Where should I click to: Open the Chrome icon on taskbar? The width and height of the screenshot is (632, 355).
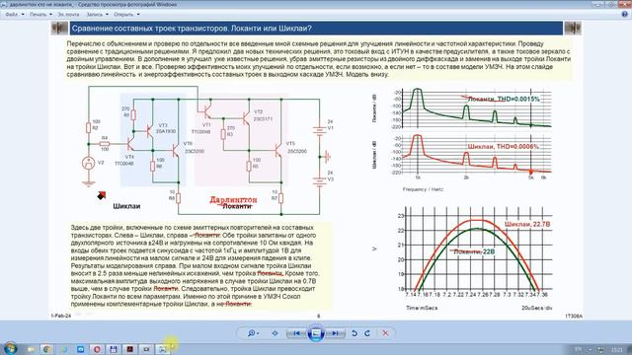47,349
